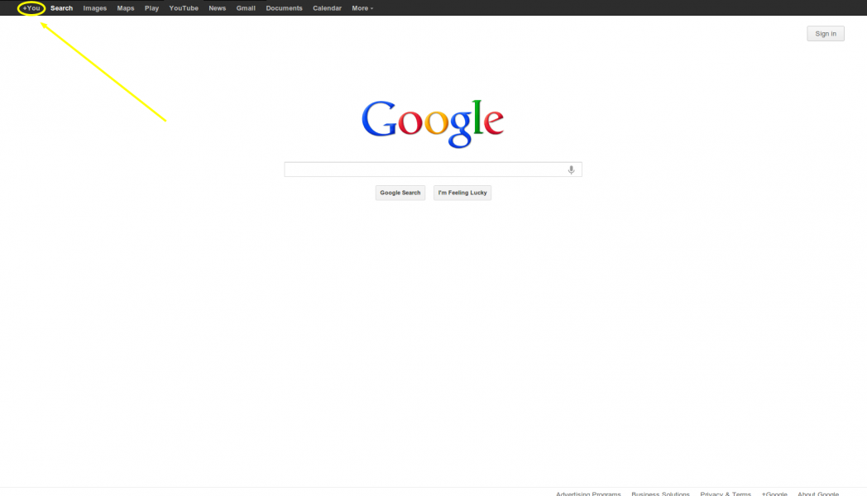The width and height of the screenshot is (867, 496).
Task: Go to Documents in the top bar
Action: (x=285, y=8)
